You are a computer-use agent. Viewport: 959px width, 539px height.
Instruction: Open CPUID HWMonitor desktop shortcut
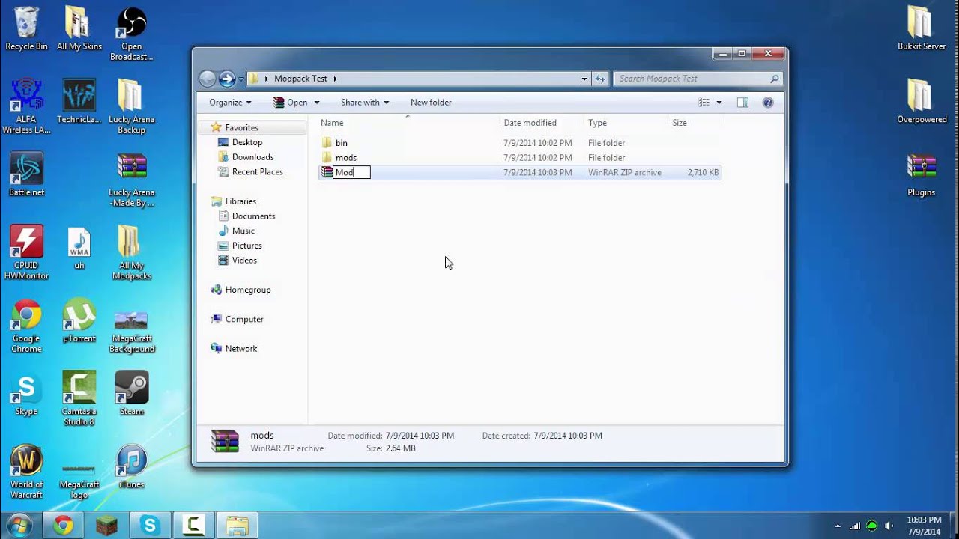coord(26,252)
